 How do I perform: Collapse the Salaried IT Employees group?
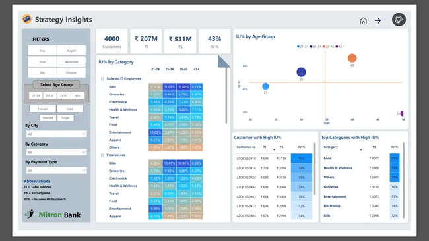102,79
